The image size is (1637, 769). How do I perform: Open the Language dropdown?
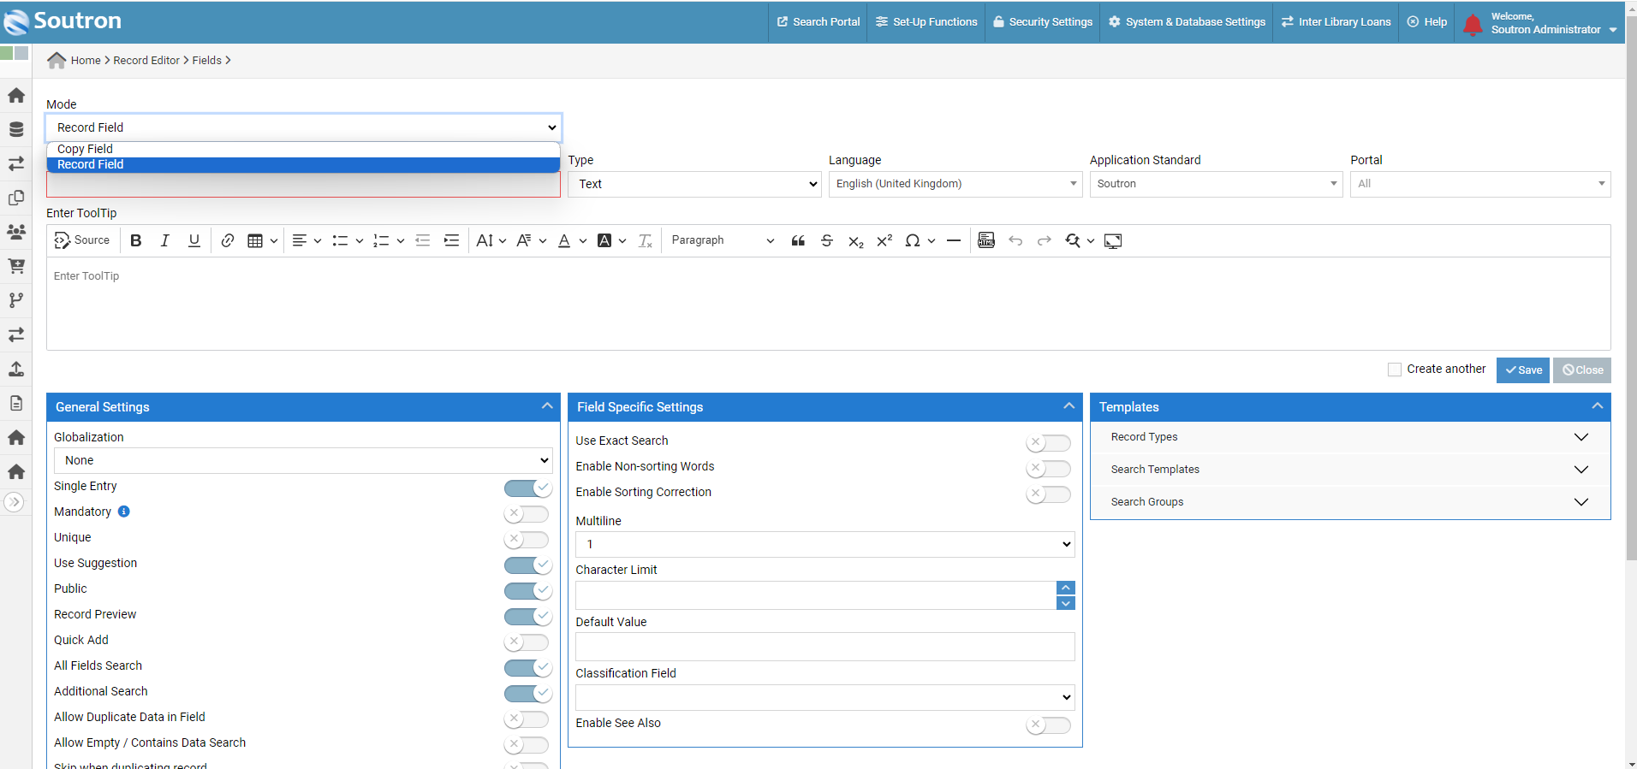[955, 184]
